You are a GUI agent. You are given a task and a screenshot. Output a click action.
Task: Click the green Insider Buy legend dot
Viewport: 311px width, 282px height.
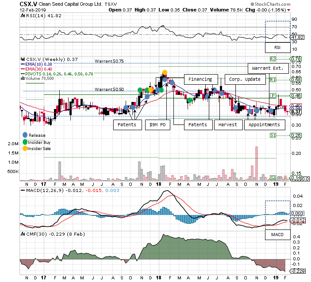(25, 142)
